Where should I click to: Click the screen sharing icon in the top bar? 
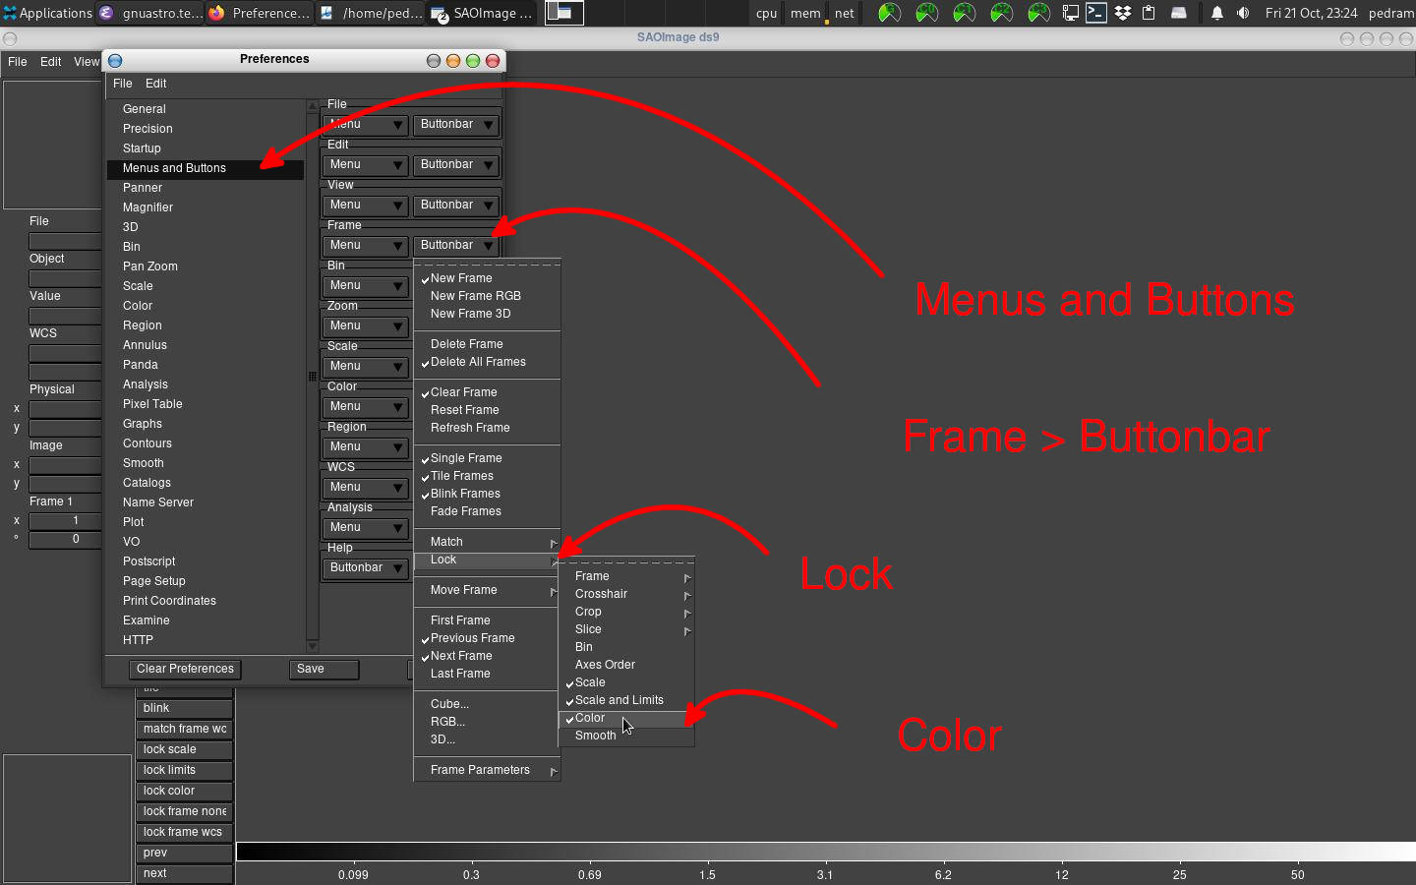coord(1071,13)
